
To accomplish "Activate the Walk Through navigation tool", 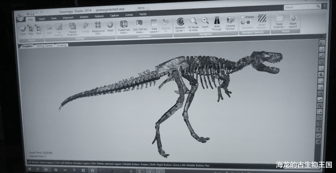I will tap(217, 21).
